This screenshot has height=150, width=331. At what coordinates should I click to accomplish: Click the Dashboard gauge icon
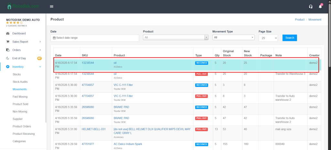click(8, 33)
